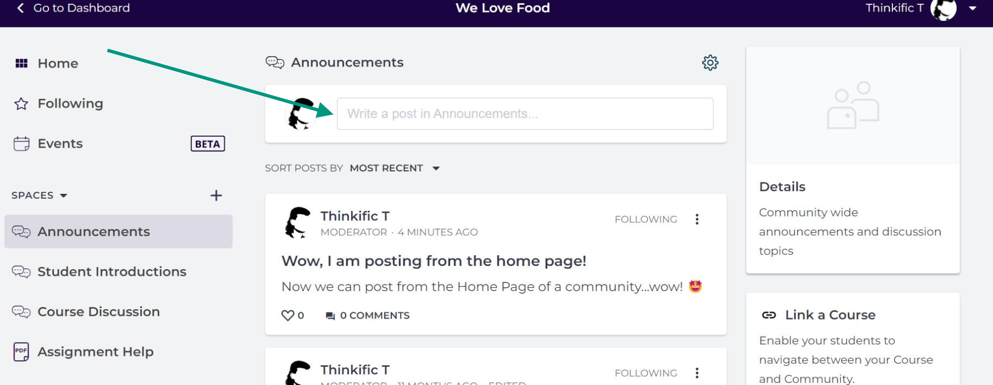Open three-dot menu on second post
The image size is (993, 385).
697,373
